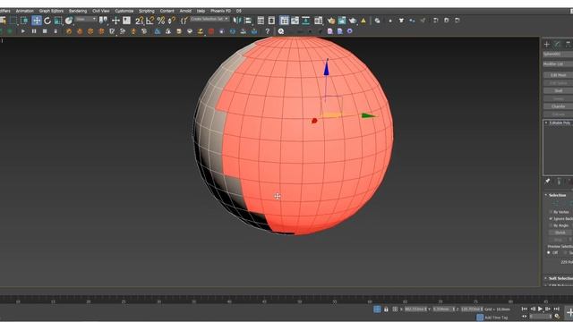Click the Z coordinate input field
573x322 pixels.
pos(472,309)
